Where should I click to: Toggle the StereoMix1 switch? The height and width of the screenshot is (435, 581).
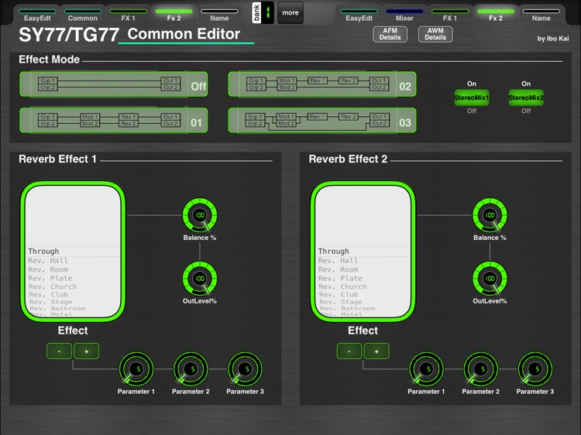[471, 98]
